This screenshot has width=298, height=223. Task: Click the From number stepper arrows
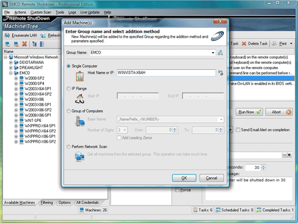[175, 130]
